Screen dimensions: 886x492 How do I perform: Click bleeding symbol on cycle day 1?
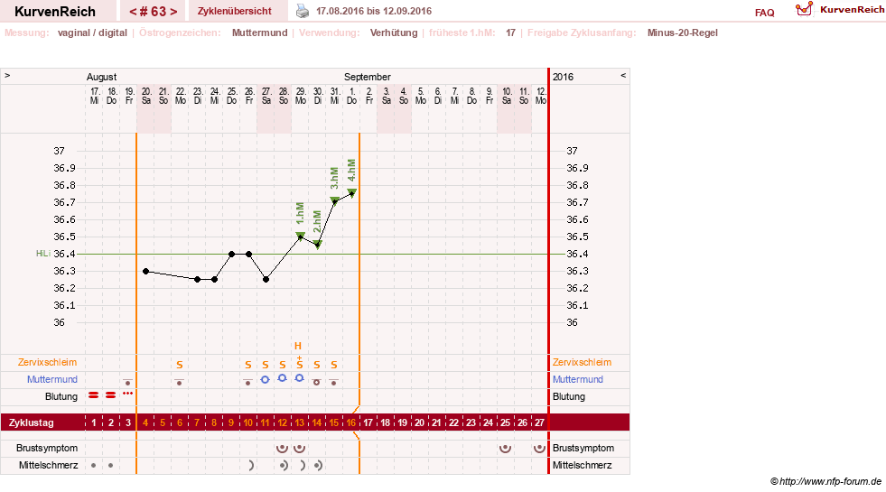[x=93, y=395]
